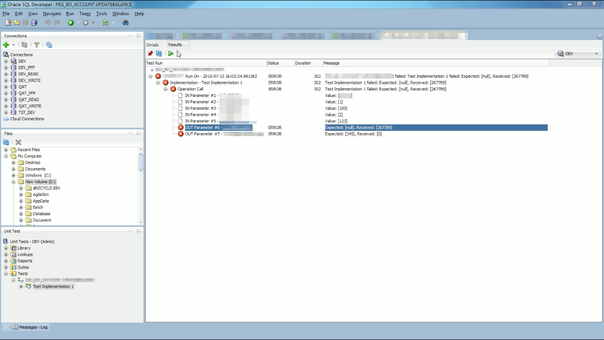
Task: Open the File menu
Action: coord(6,14)
